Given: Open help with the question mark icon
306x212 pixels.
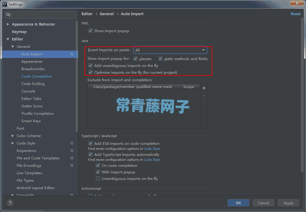Looking at the screenshot, I should [x=10, y=203].
